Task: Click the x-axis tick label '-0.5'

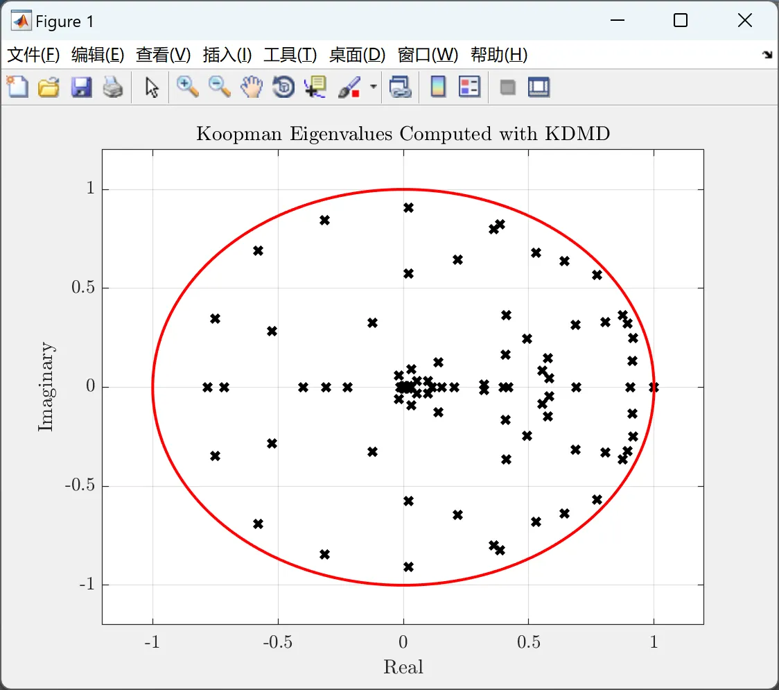Action: (x=278, y=642)
